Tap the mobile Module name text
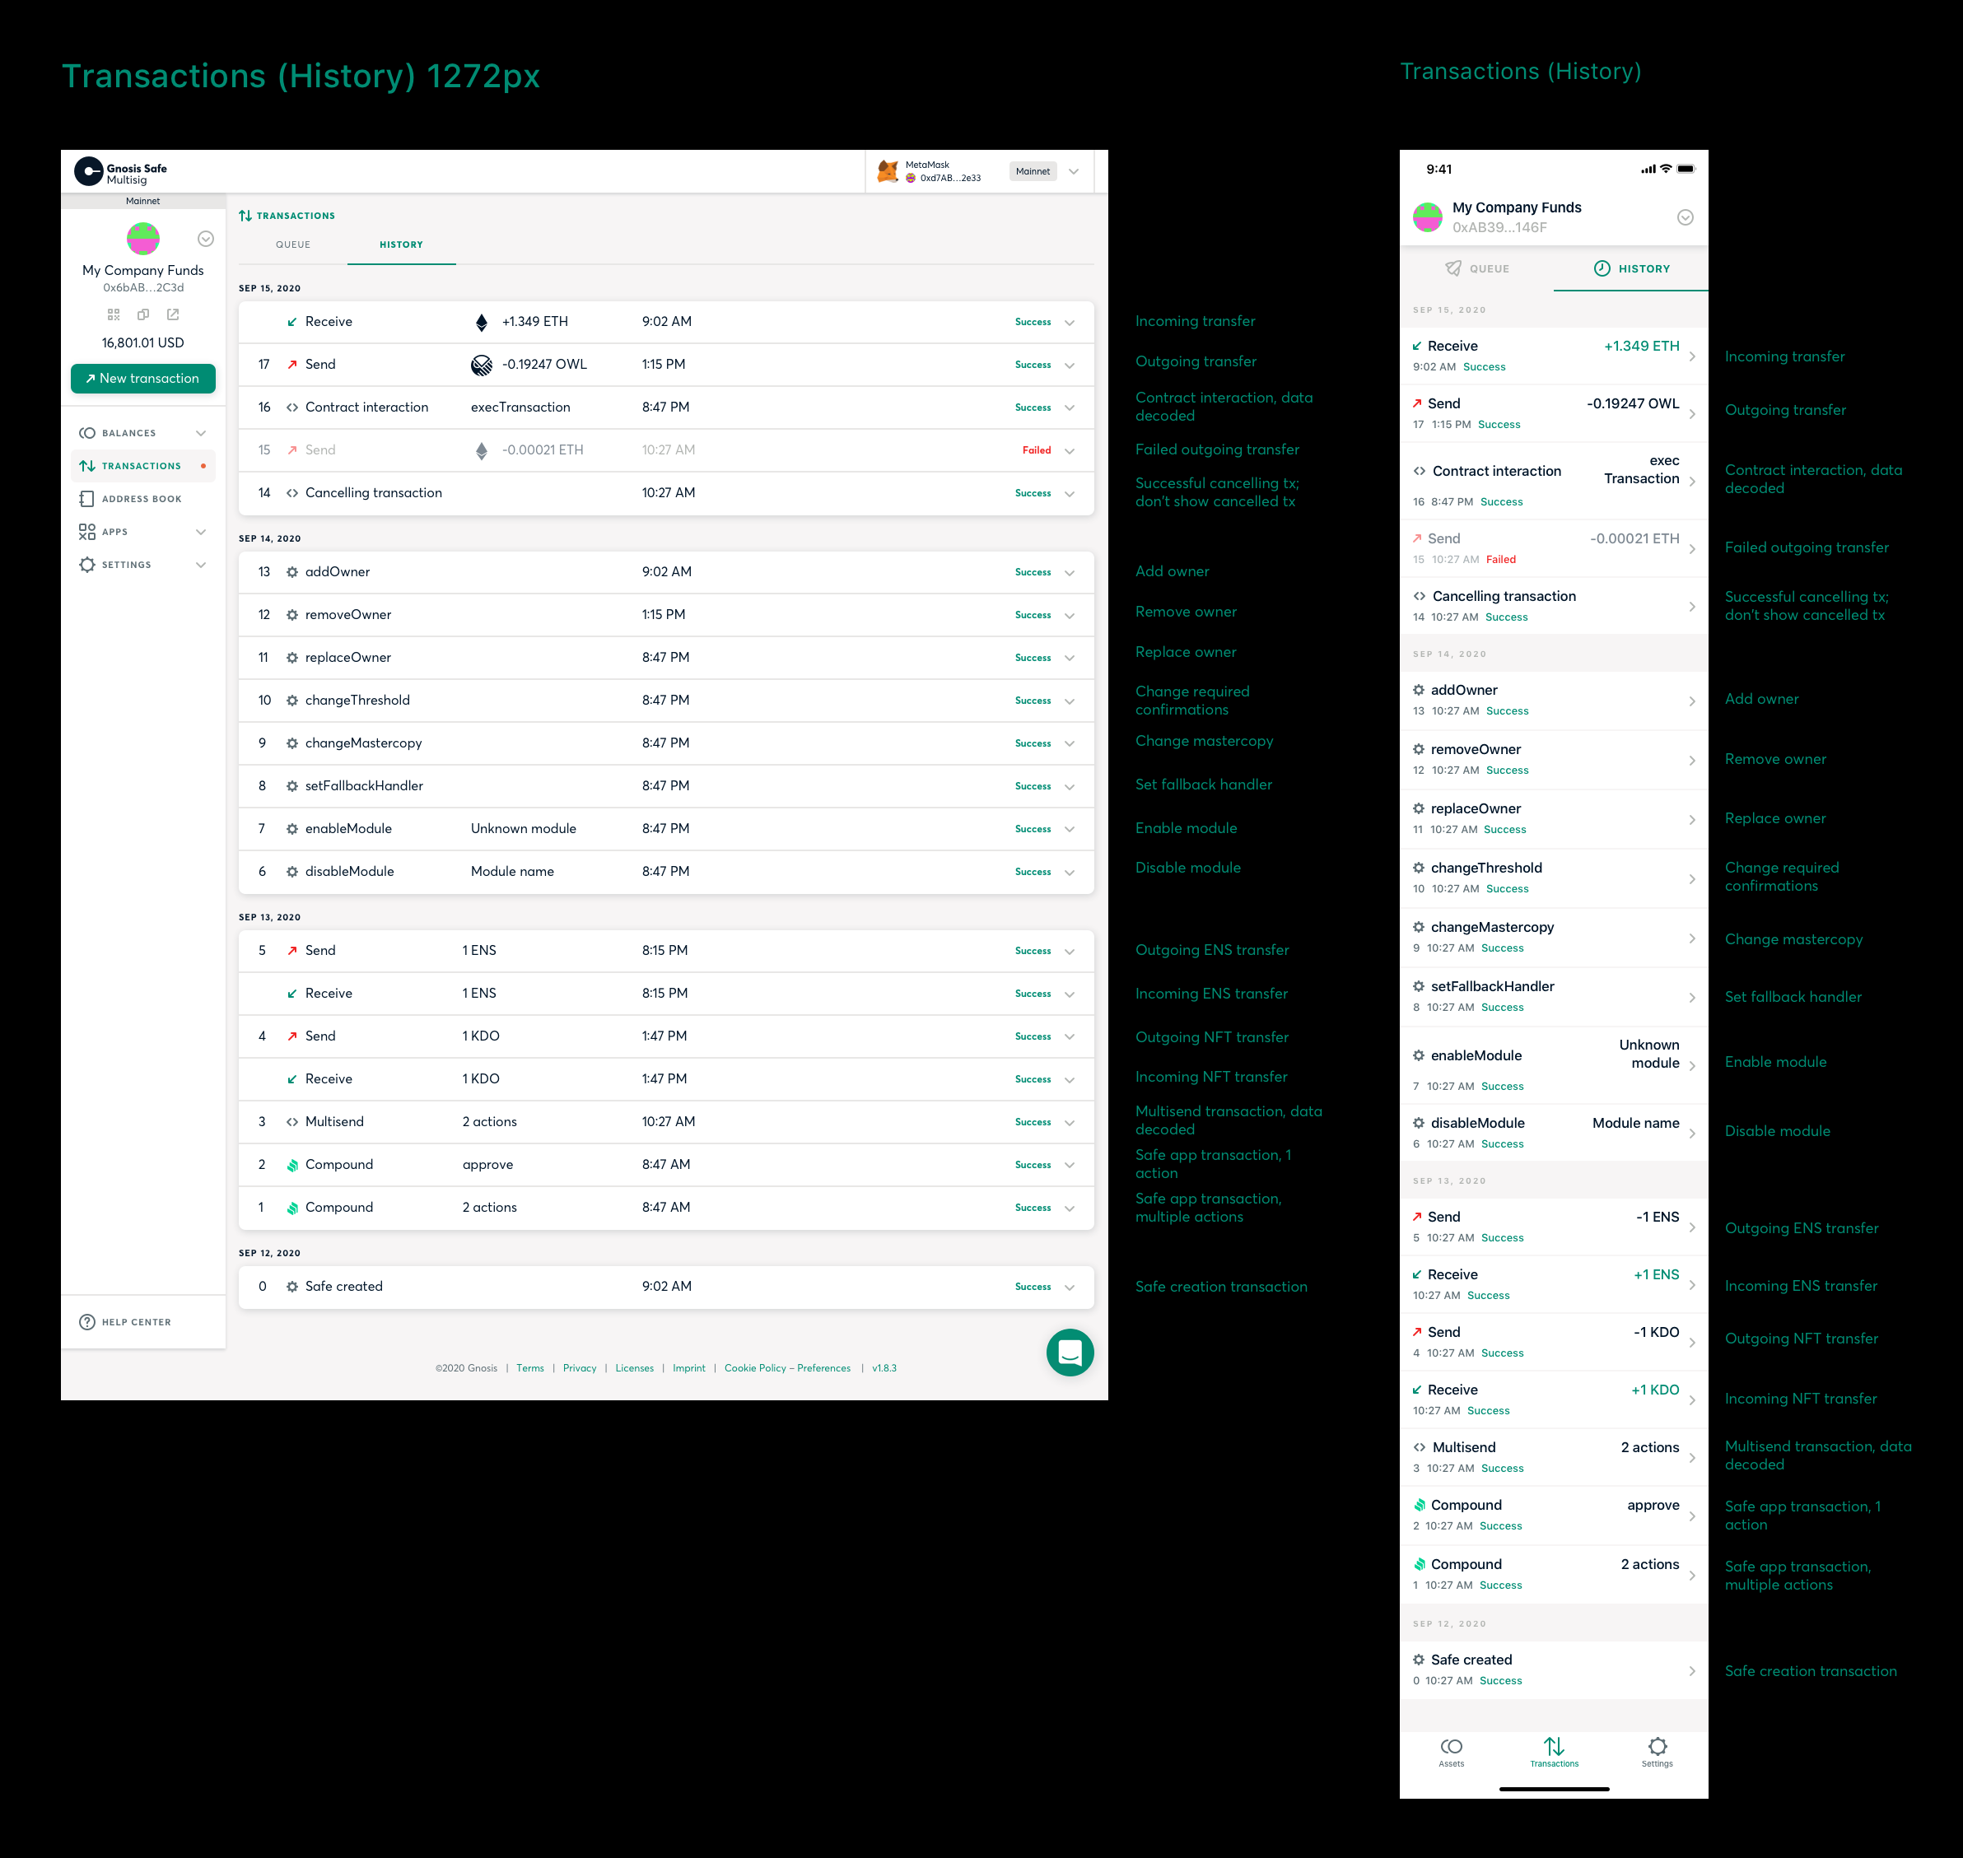Viewport: 1963px width, 1858px height. pyautogui.click(x=1635, y=1123)
